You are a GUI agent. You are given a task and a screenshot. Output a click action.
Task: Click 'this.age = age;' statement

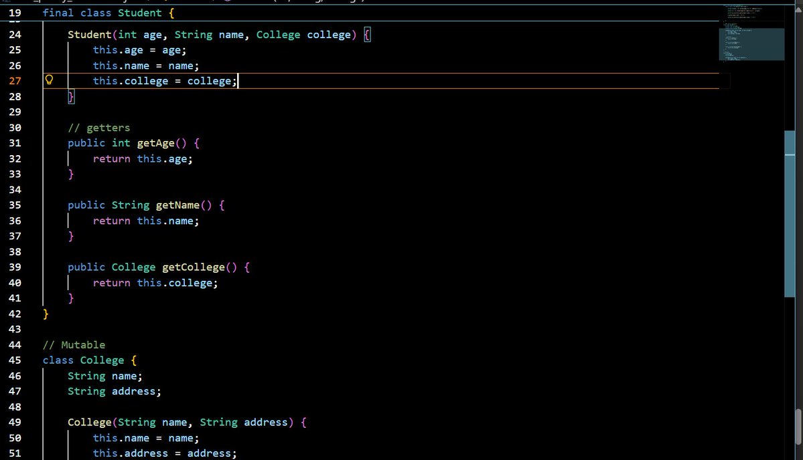(x=139, y=50)
